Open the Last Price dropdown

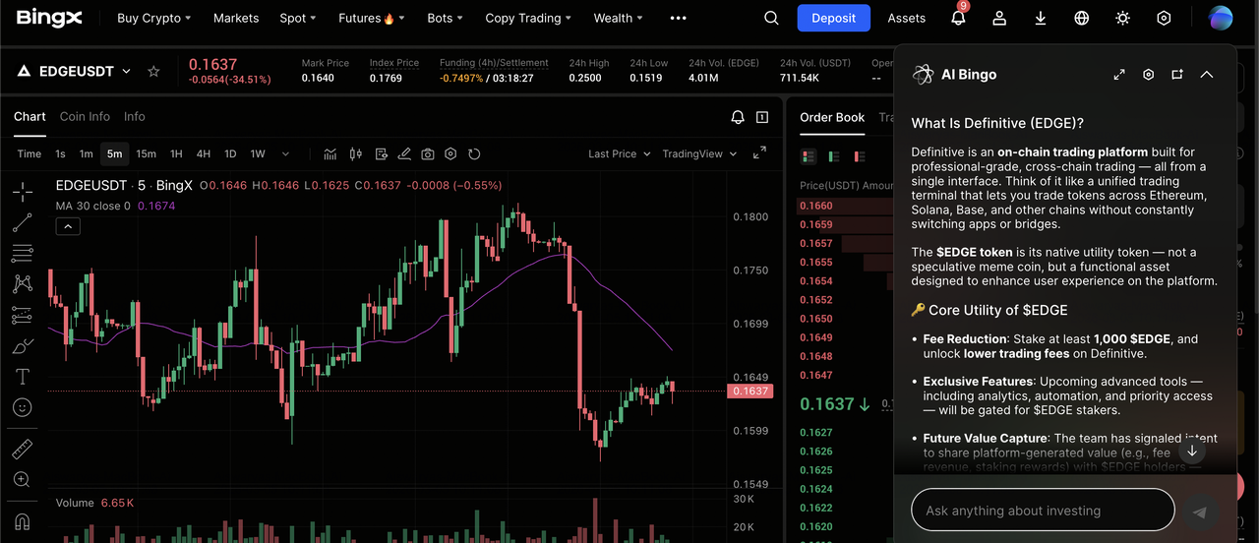point(619,153)
